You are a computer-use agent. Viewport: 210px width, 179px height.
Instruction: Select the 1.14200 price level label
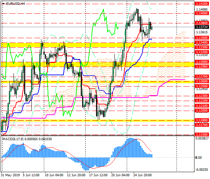pos(202,3)
